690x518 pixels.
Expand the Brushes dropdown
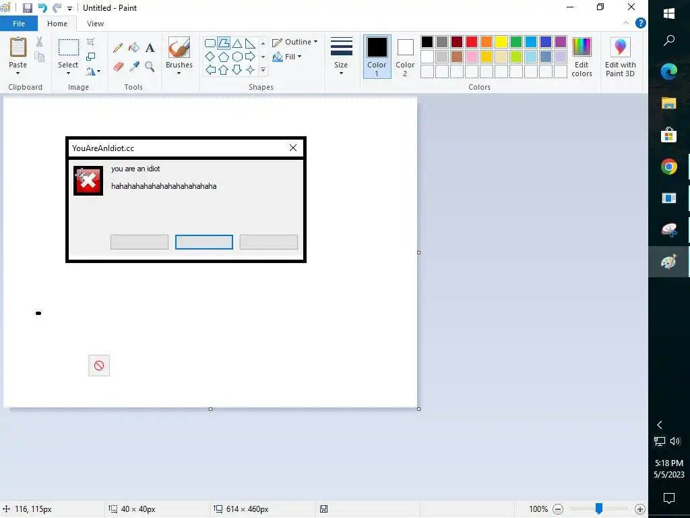coord(179,73)
